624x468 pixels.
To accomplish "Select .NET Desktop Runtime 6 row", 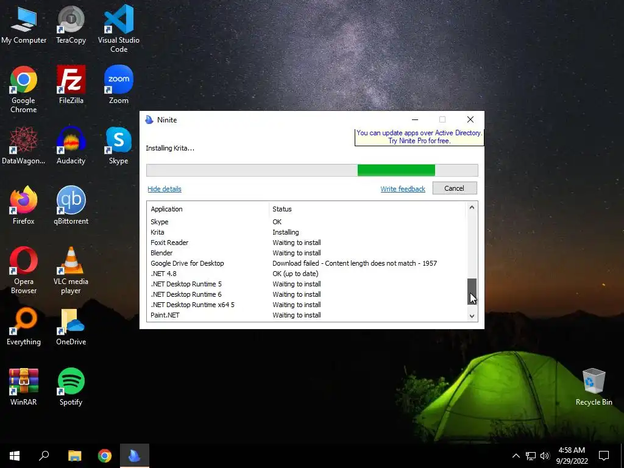I will (x=307, y=294).
